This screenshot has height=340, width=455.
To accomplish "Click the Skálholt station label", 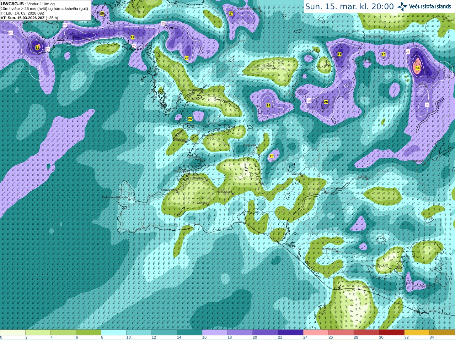I will click(296, 174).
